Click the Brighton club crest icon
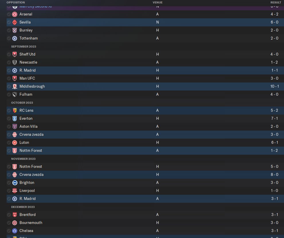284x238 pixels. coord(15,182)
